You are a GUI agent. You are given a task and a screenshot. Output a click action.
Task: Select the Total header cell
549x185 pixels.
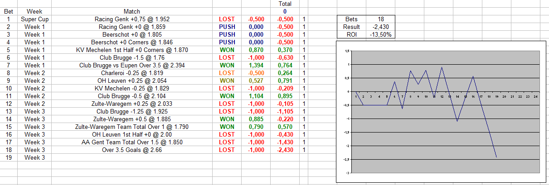pyautogui.click(x=285, y=4)
